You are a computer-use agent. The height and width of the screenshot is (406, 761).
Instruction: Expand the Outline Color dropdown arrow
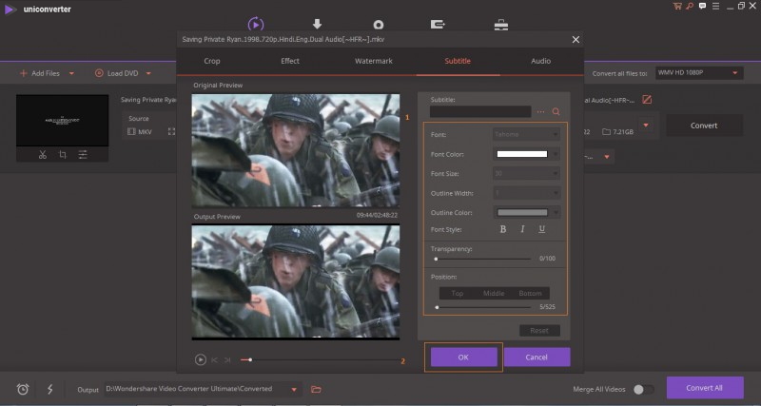[556, 212]
